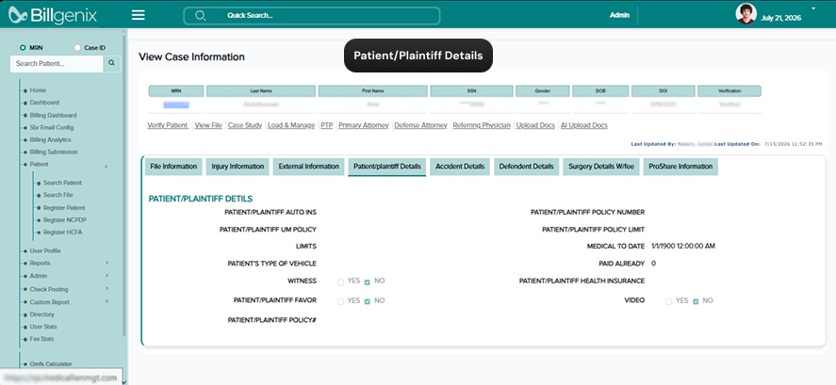This screenshot has width=836, height=385.
Task: Go to Home in sidebar
Action: point(38,90)
